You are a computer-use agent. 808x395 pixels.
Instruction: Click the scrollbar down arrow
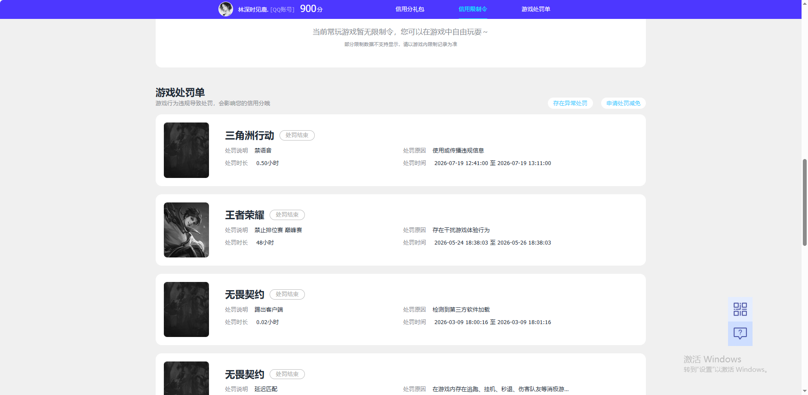coord(805,391)
